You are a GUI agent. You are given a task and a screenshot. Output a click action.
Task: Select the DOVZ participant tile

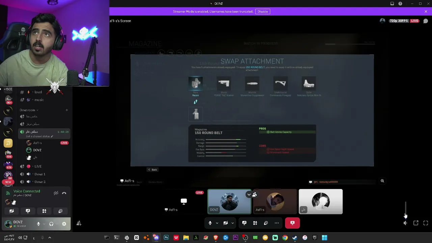pos(230,201)
